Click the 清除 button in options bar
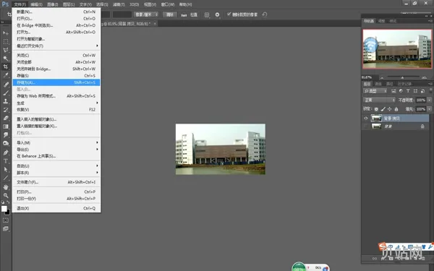Image resolution: width=434 pixels, height=271 pixels. [x=170, y=14]
